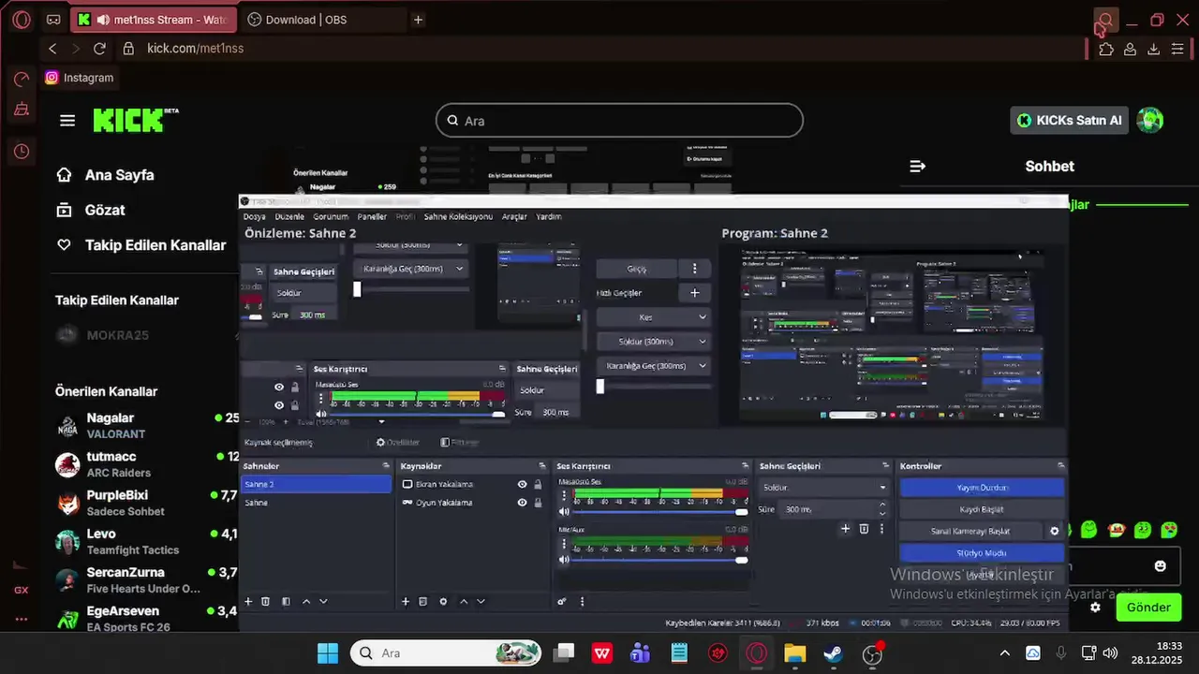Open virtual camera settings gear
Viewport: 1199px width, 674px height.
(x=1055, y=531)
